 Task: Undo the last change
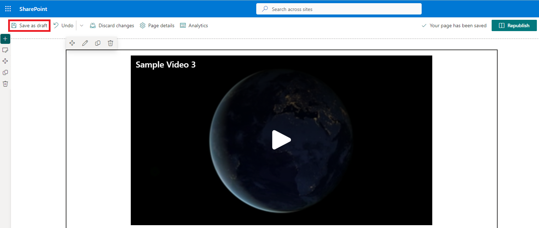tap(63, 25)
